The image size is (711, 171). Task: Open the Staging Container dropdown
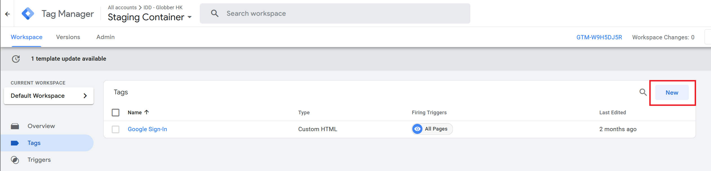click(150, 17)
